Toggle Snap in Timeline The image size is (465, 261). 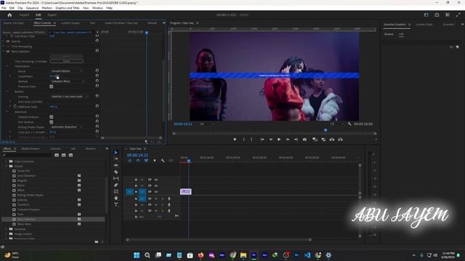click(138, 160)
